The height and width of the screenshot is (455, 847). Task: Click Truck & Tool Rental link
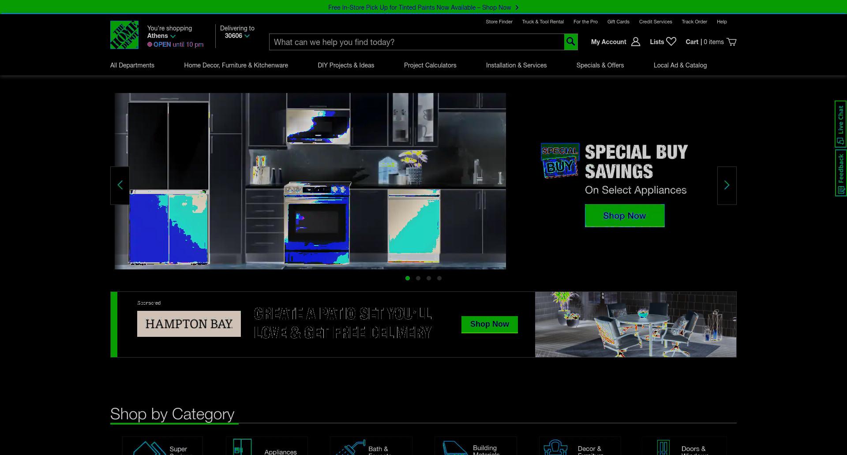click(543, 22)
